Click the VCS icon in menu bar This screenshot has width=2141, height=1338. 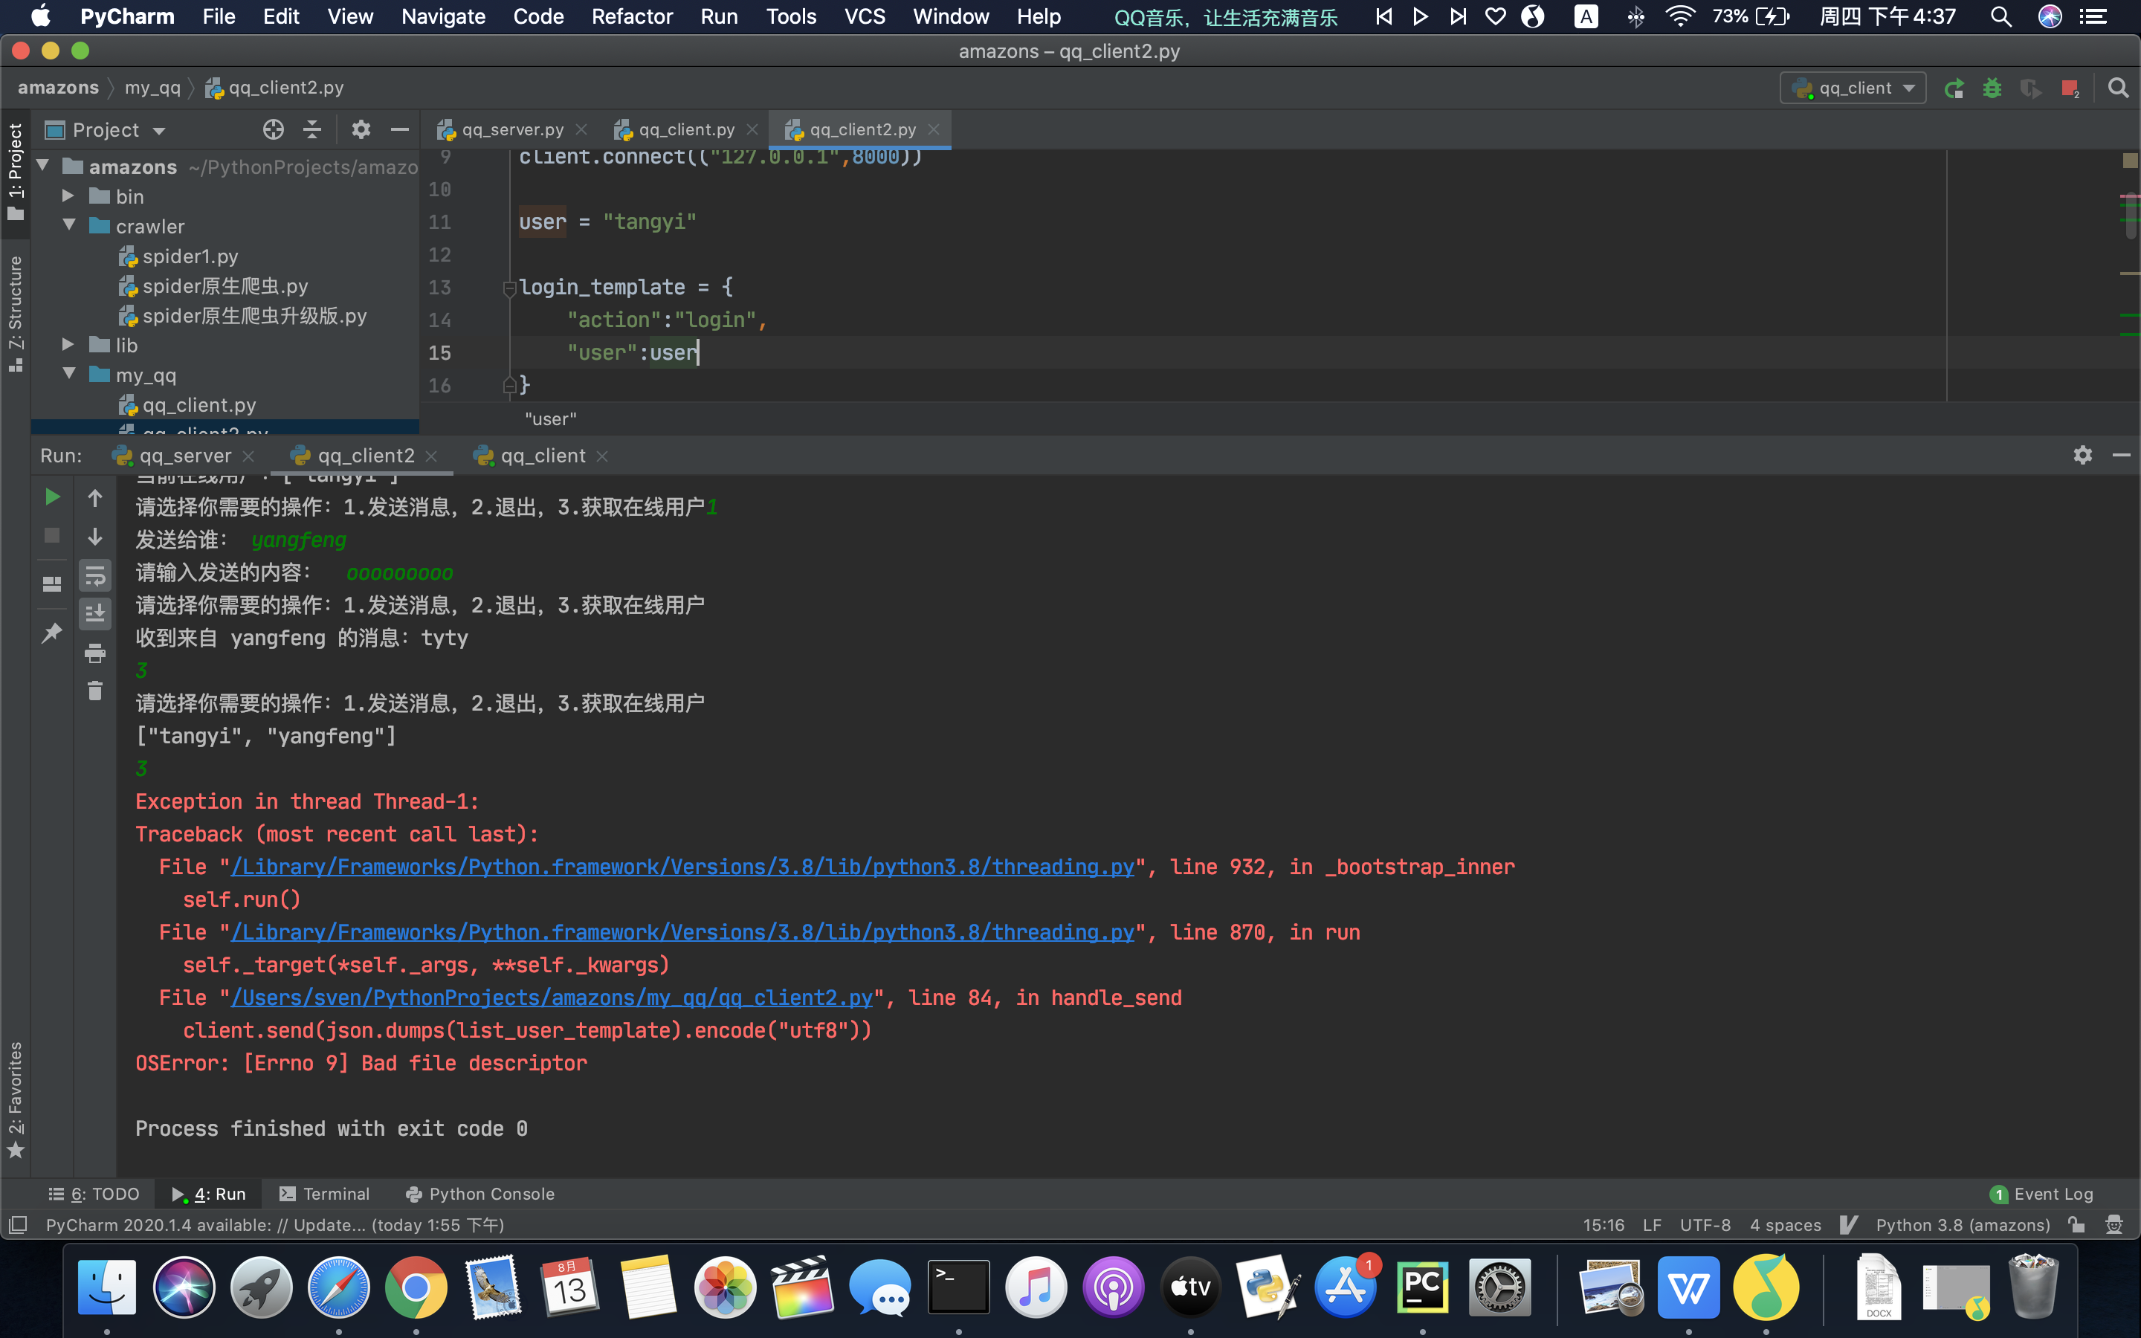(x=863, y=16)
